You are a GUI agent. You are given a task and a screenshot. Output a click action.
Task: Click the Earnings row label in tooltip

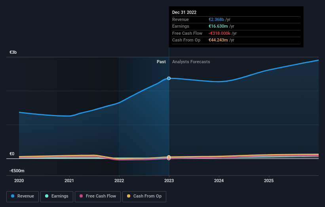pos(181,26)
